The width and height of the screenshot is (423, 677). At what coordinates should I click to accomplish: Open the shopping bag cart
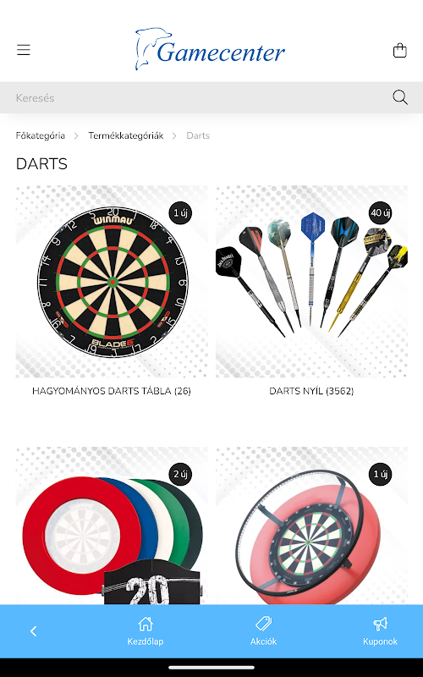[399, 50]
